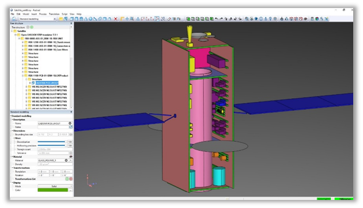Select the Satellite root tree item

21,31
